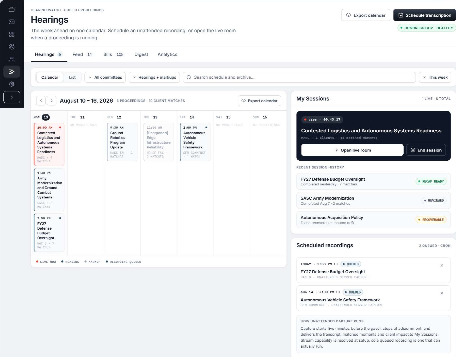Open the briefcase icon in sidebar

coord(12,9)
